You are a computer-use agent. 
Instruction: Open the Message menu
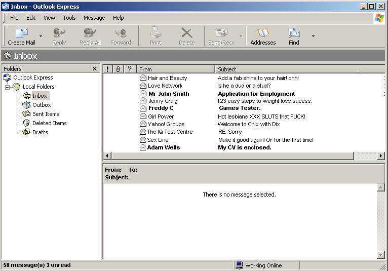point(94,18)
